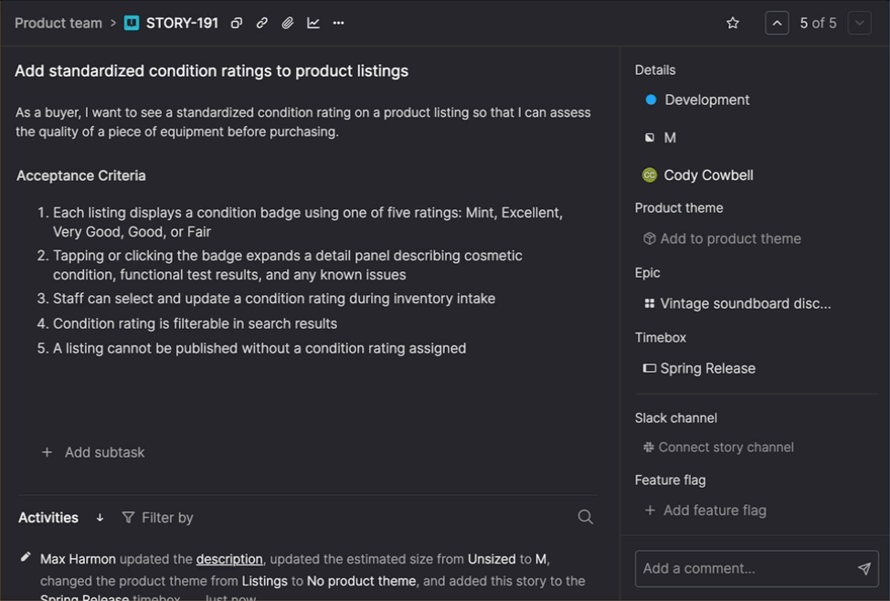Viewport: 890px width, 601px height.
Task: Open the story chart icon
Action: point(313,23)
